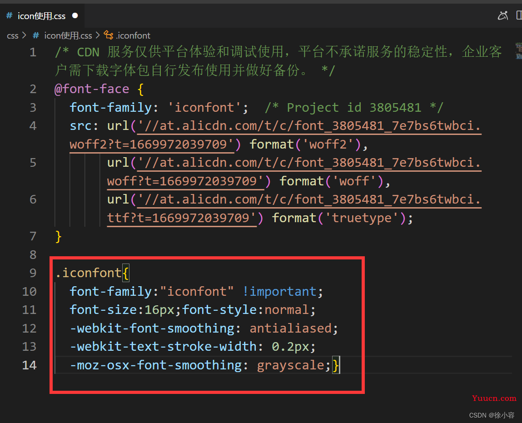The height and width of the screenshot is (423, 522).
Task: Expand chevron after css breadcrumb
Action: (x=24, y=35)
